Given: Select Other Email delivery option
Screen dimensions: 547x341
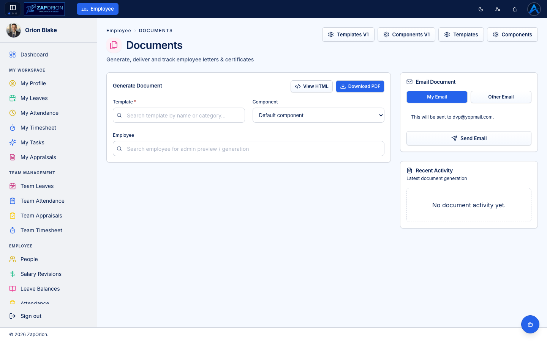Looking at the screenshot, I should click(x=501, y=97).
